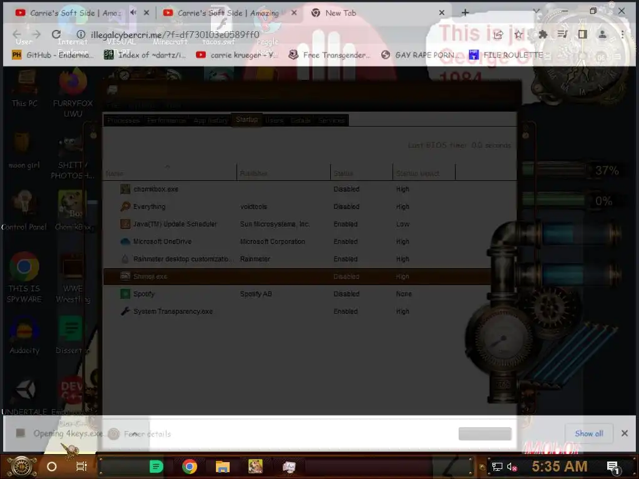Viewport: 639px width, 479px height.
Task: Close the Chrome downloads bar
Action: pyautogui.click(x=624, y=433)
